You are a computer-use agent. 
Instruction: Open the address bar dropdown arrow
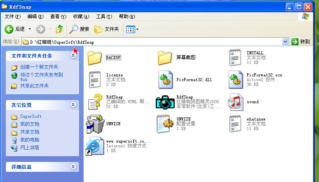point(285,42)
